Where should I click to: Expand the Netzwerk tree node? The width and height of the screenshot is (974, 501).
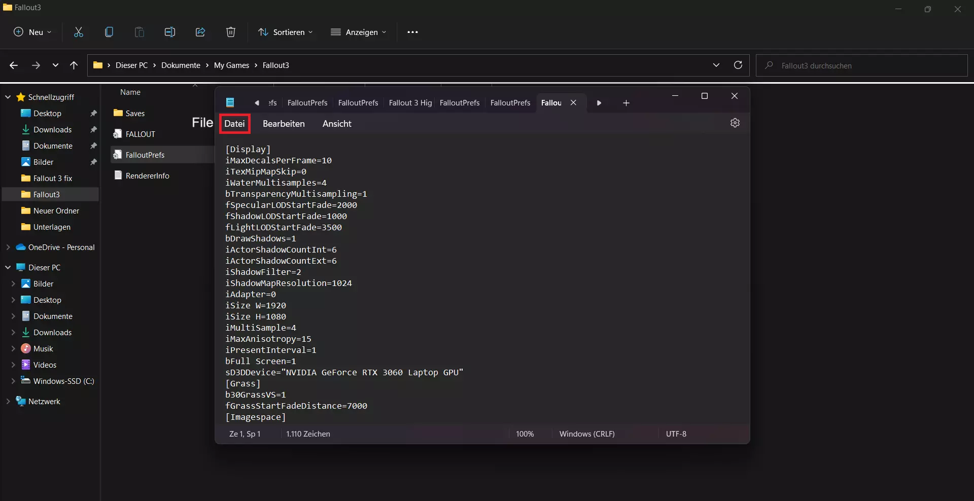point(8,401)
